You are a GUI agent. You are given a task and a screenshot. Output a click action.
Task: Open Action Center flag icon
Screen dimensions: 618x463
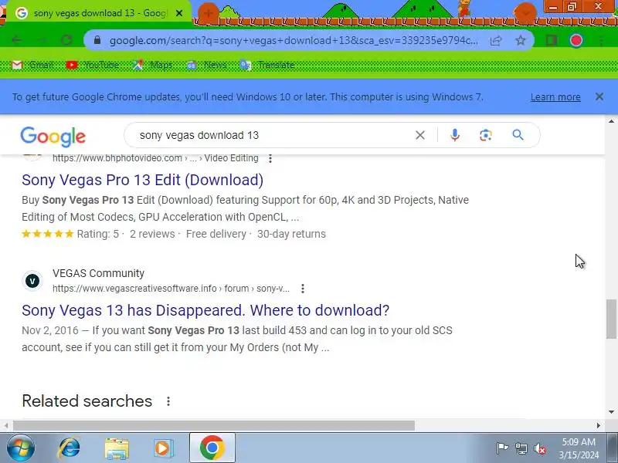pyautogui.click(x=502, y=448)
